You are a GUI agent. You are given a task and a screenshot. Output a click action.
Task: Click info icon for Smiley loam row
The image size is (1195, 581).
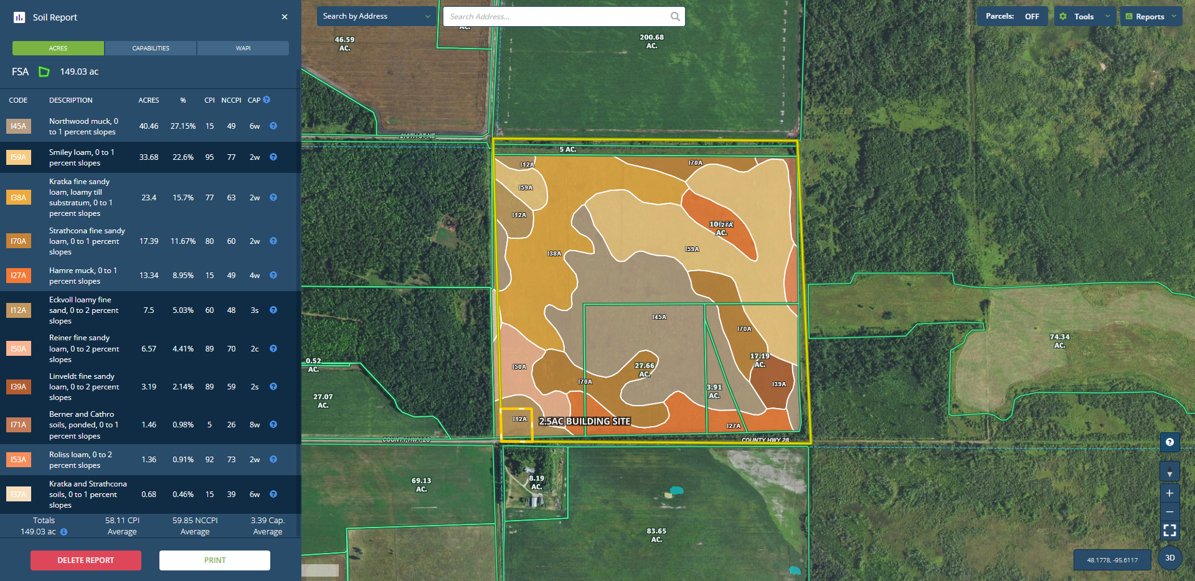(273, 157)
